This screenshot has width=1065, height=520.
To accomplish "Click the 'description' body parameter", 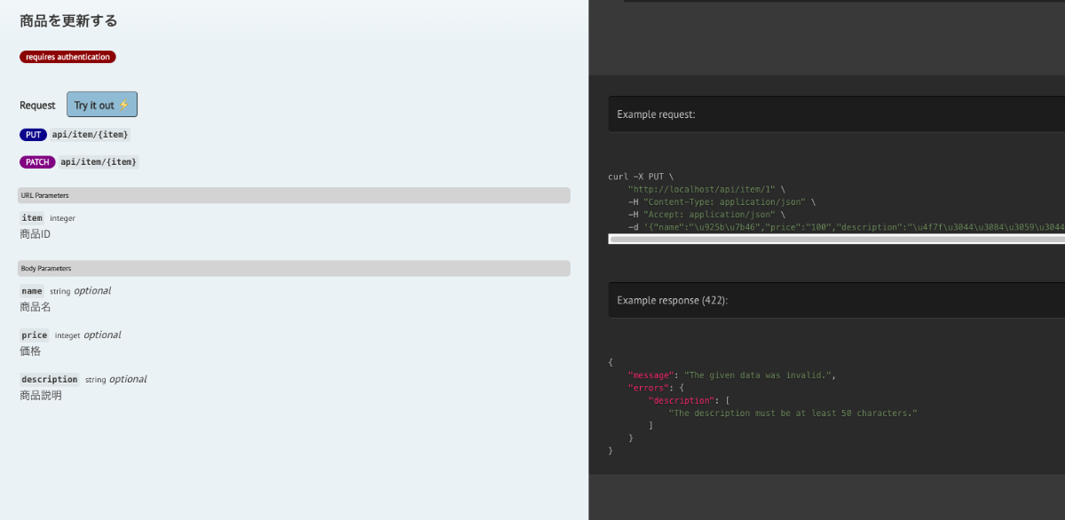I will point(50,380).
